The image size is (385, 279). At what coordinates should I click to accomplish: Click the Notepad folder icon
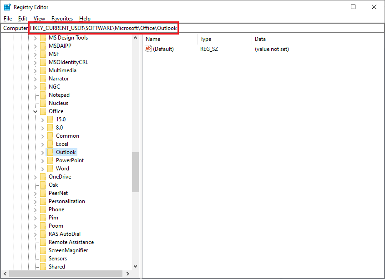[43, 95]
